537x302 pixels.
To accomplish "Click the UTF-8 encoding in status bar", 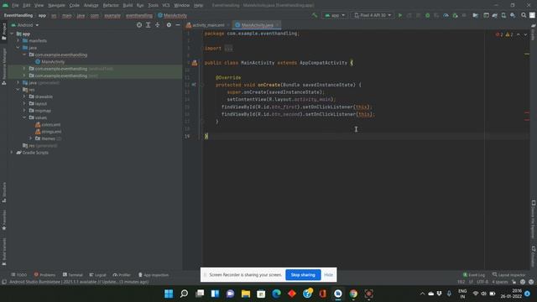I will point(482,282).
